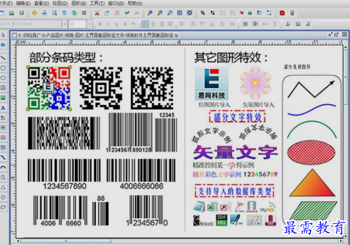This screenshot has width=350, height=245.
Task: Click the printer icon
Action: (44, 13)
